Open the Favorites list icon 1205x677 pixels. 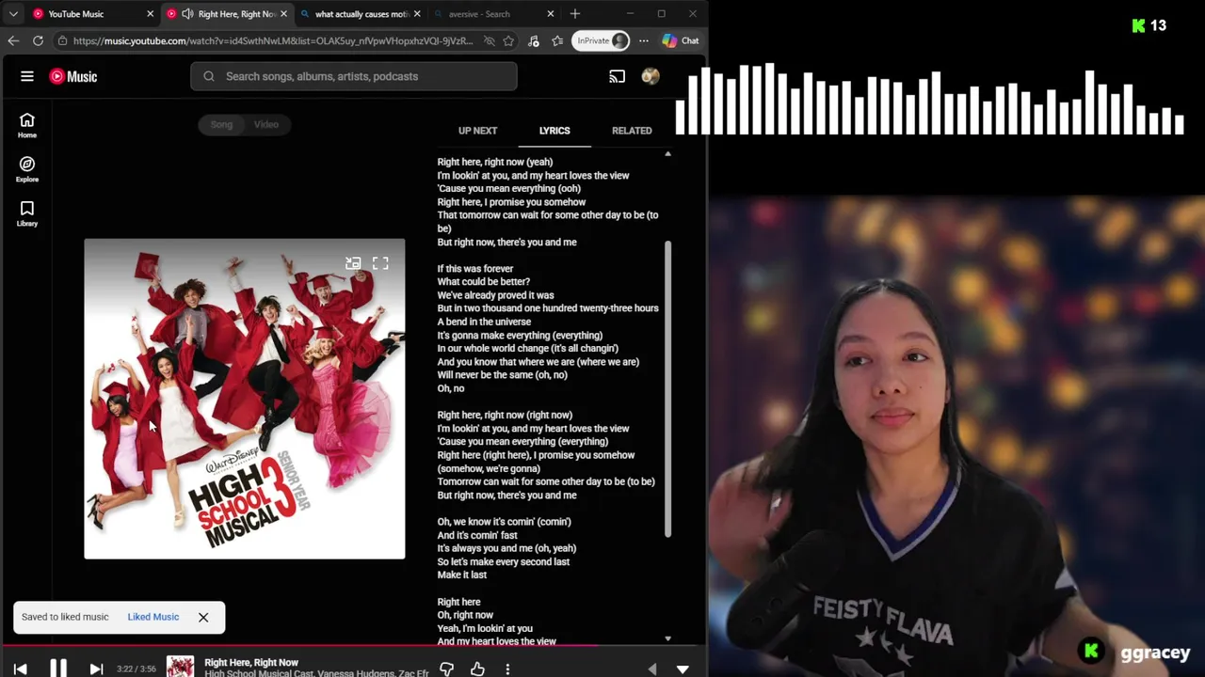coord(557,40)
